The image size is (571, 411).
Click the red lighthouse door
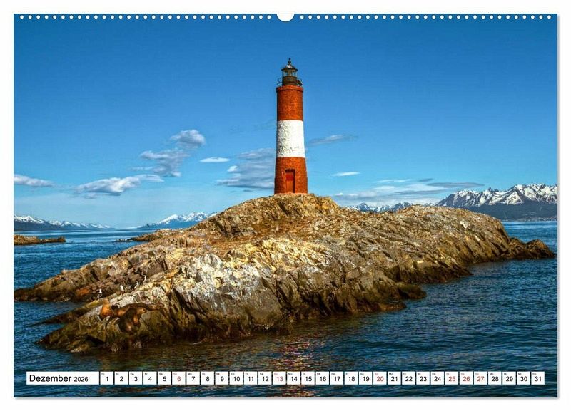point(290,181)
